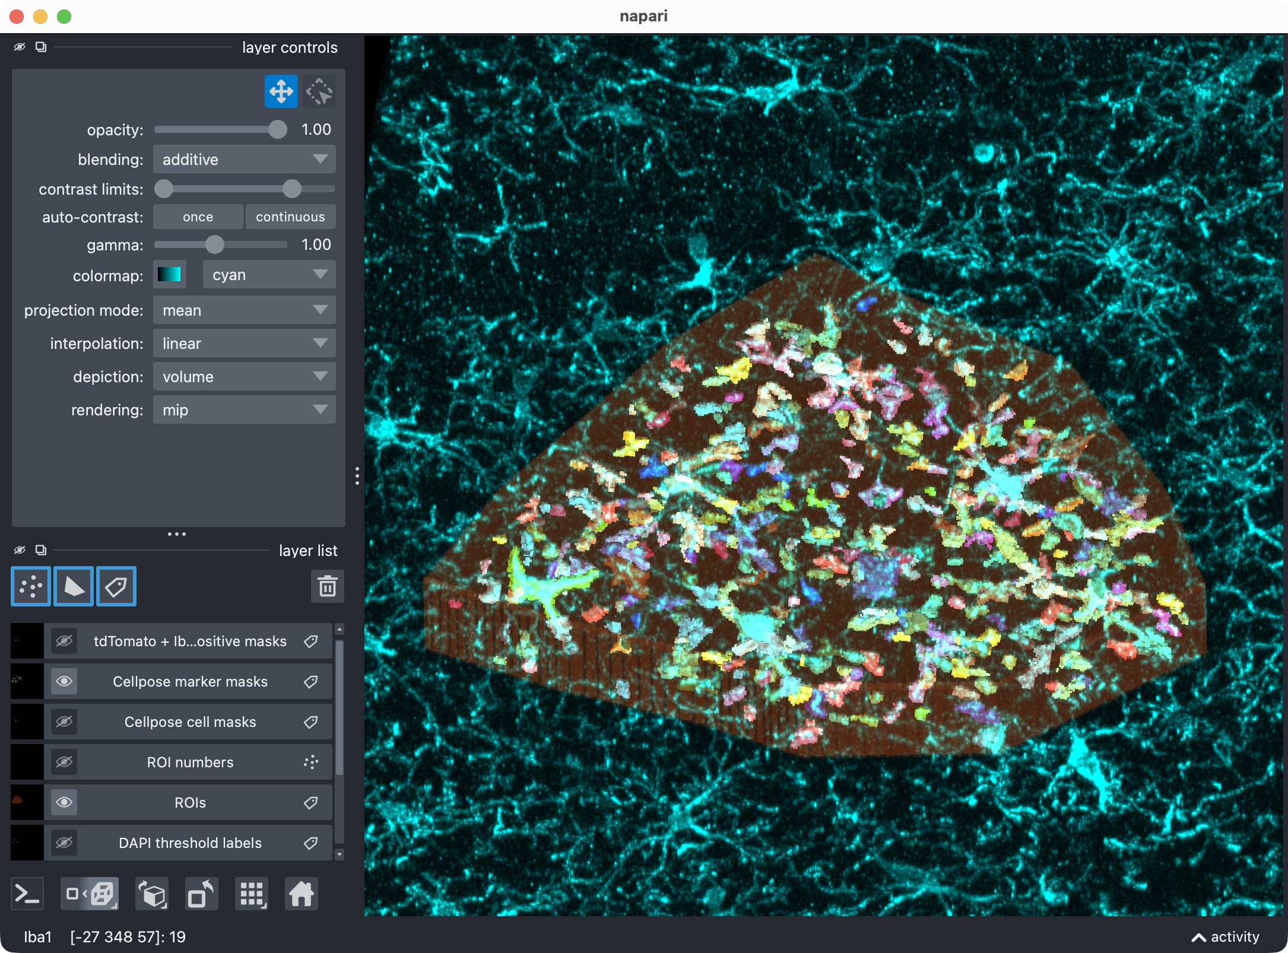The width and height of the screenshot is (1288, 953).
Task: Show the ROI numbers layer
Action: tap(64, 763)
